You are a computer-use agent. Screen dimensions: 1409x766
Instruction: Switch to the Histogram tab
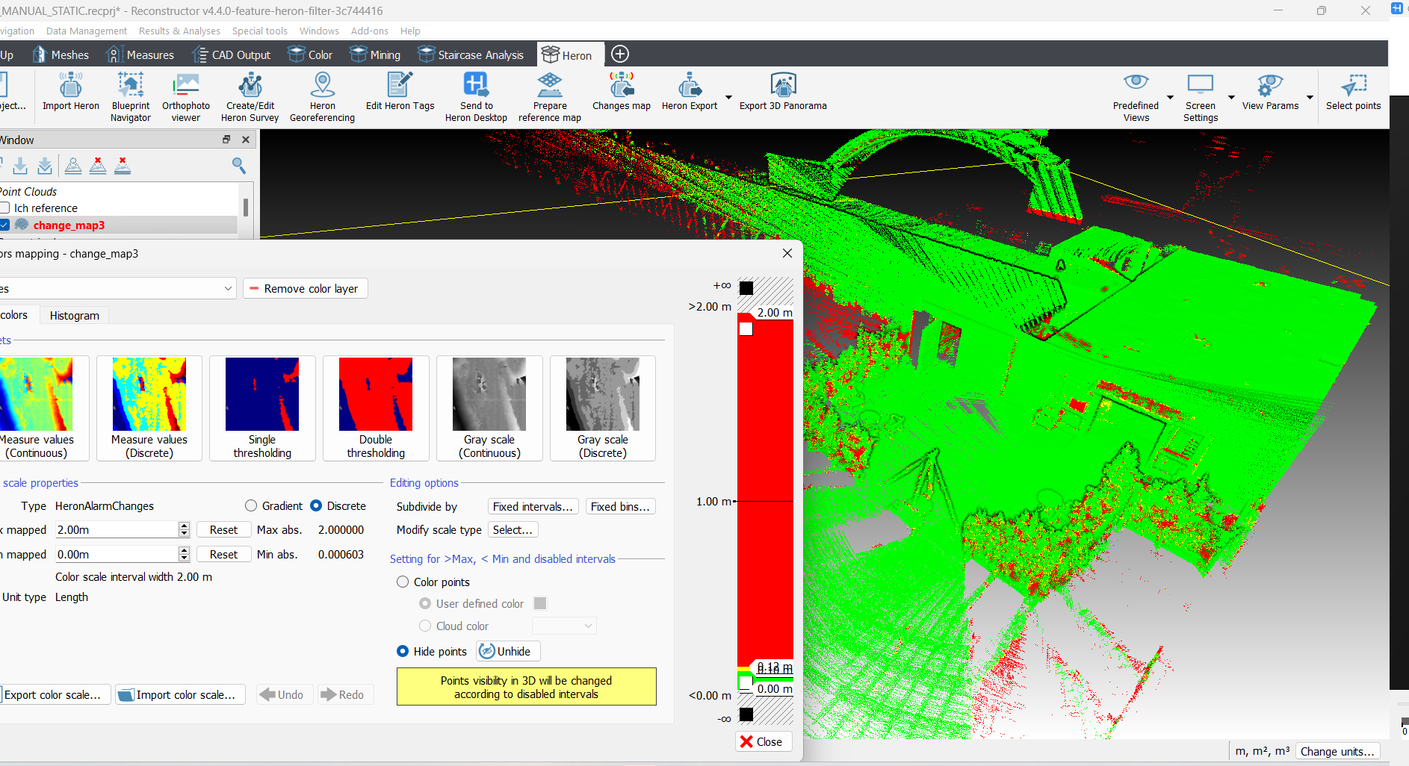point(74,316)
